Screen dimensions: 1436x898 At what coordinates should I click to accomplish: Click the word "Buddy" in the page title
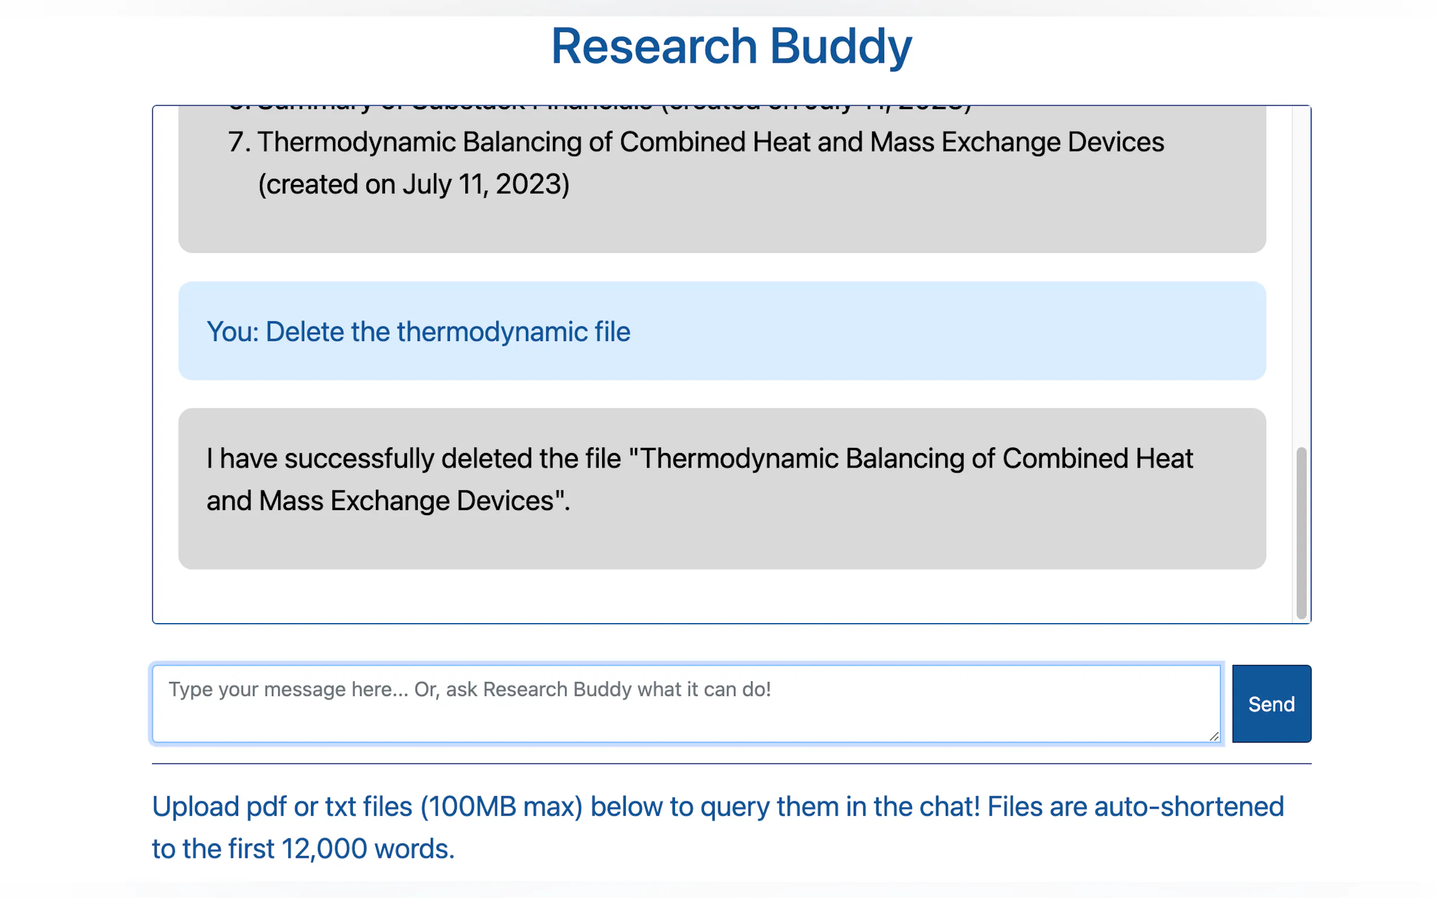point(840,46)
